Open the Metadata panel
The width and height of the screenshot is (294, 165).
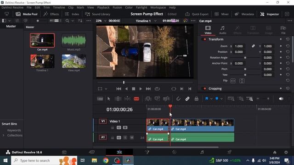pos(244,14)
